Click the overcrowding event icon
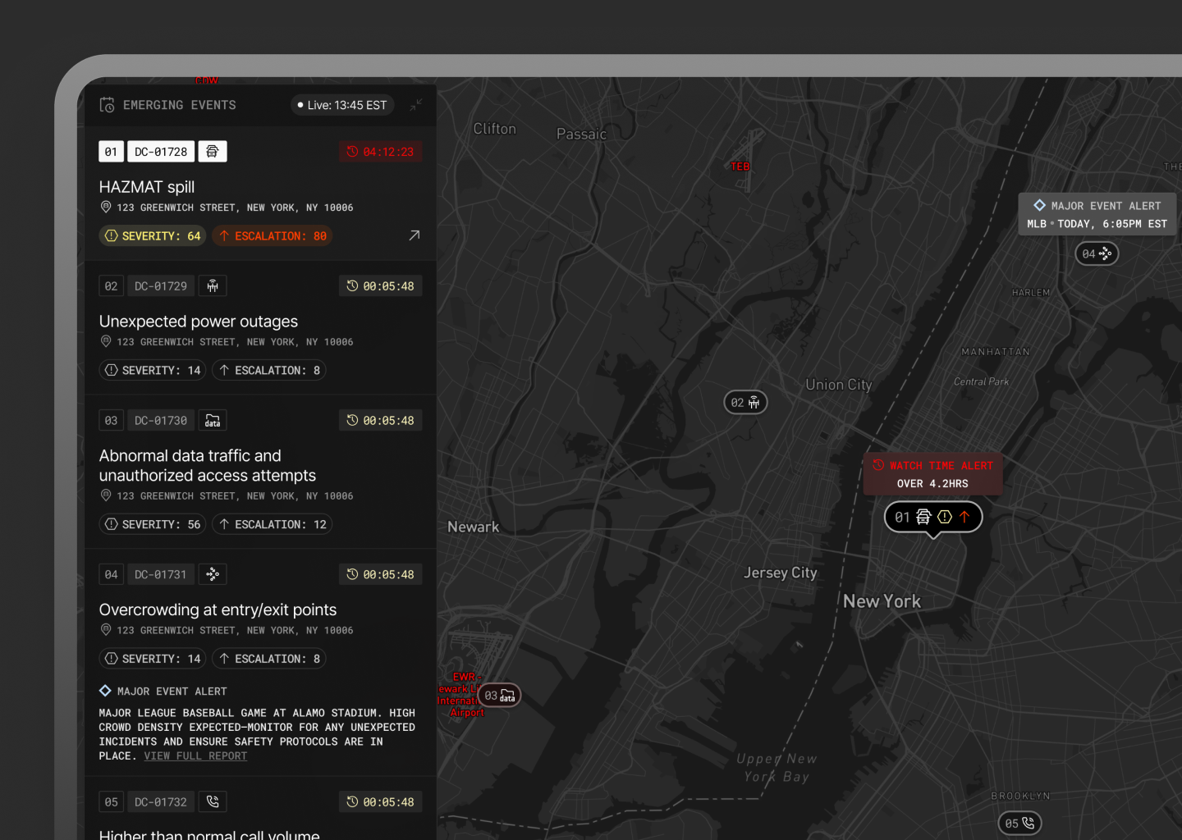 pos(213,575)
